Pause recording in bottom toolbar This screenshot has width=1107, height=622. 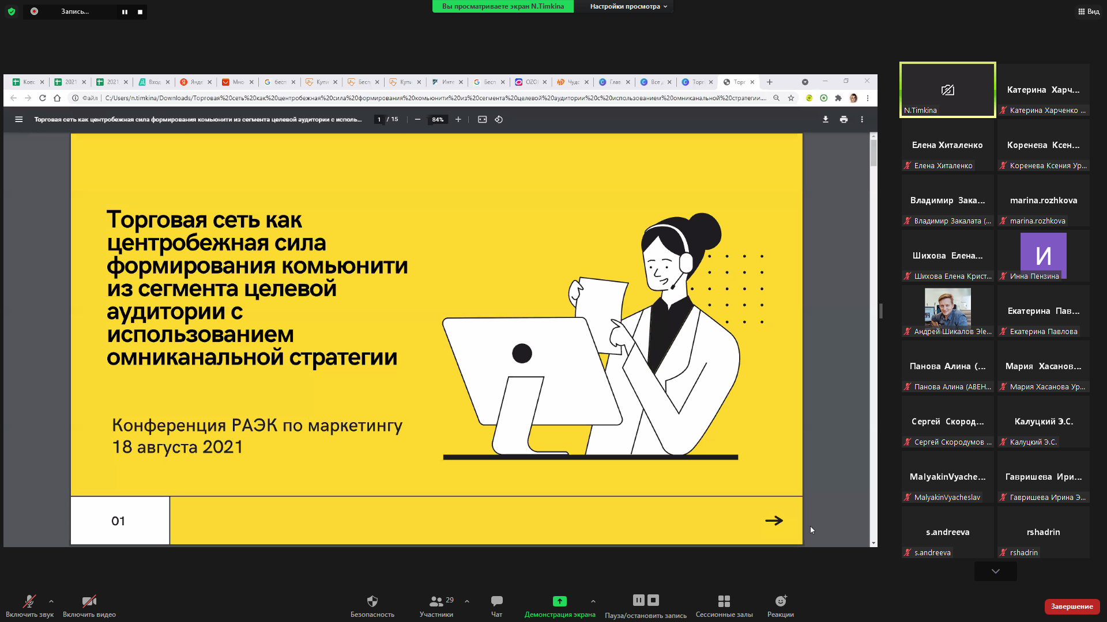point(638,600)
